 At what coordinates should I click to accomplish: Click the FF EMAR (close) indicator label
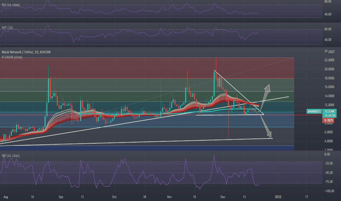click(x=12, y=57)
